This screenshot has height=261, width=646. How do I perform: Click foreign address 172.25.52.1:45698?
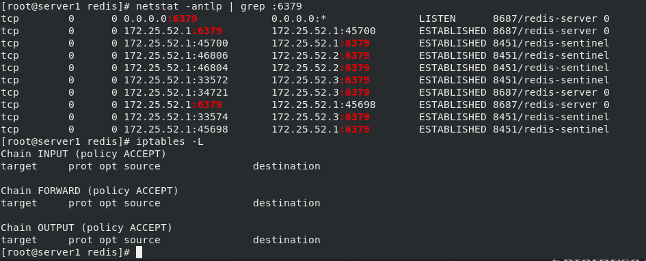click(x=323, y=105)
